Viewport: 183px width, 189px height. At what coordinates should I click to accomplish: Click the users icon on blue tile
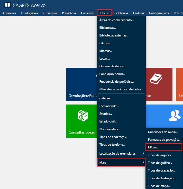[175, 116]
